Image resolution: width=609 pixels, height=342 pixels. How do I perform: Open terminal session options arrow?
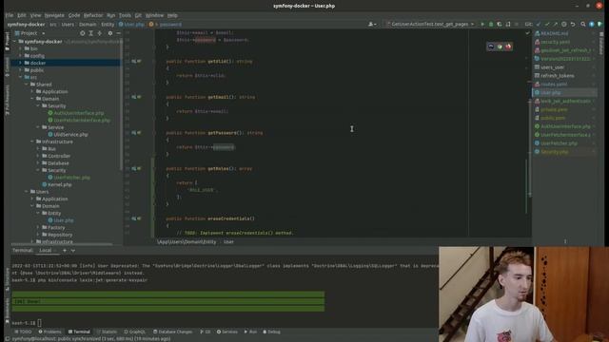click(x=73, y=251)
